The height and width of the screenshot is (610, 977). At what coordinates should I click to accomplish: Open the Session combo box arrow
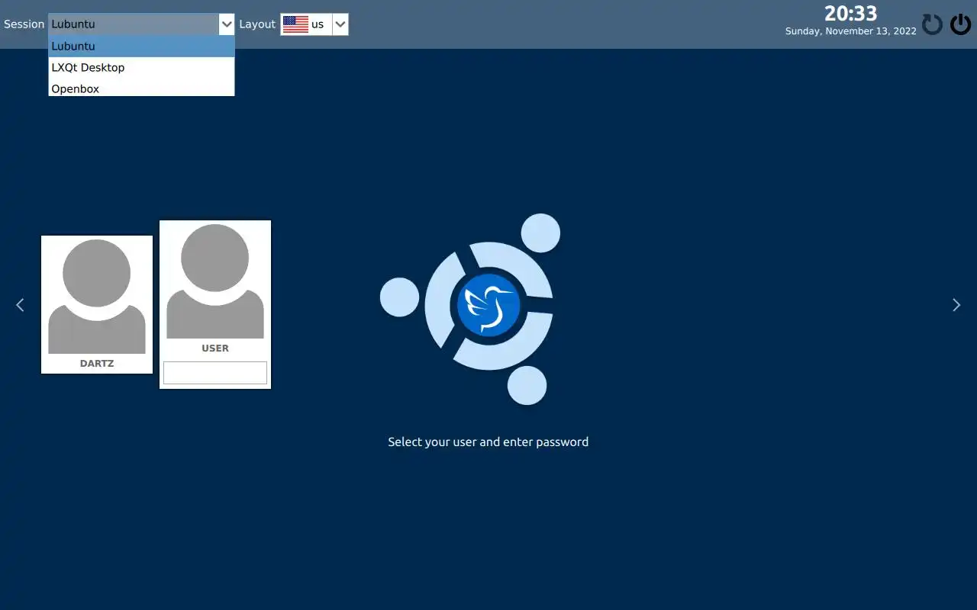(x=227, y=24)
